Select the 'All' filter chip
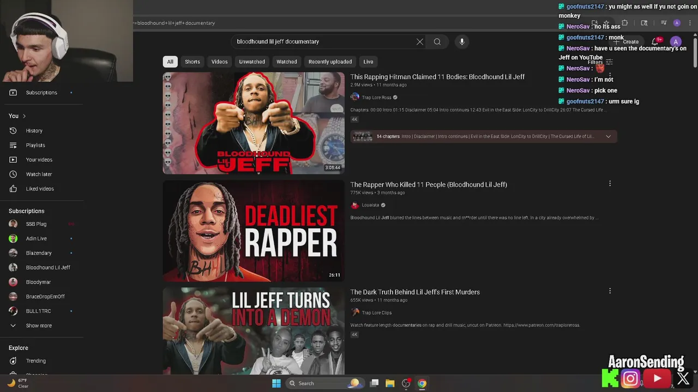The width and height of the screenshot is (698, 392). [170, 62]
